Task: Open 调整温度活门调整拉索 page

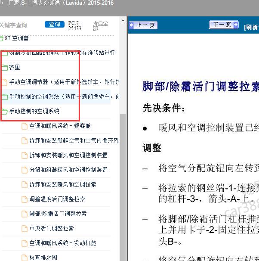Action: pos(57,199)
